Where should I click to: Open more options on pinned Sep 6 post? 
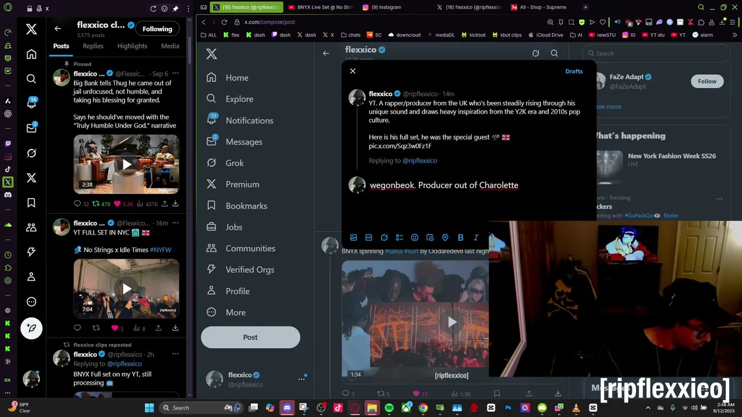pyautogui.click(x=175, y=74)
